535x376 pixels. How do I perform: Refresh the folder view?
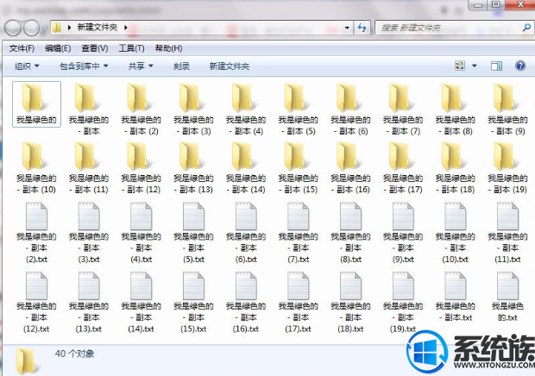pos(362,28)
